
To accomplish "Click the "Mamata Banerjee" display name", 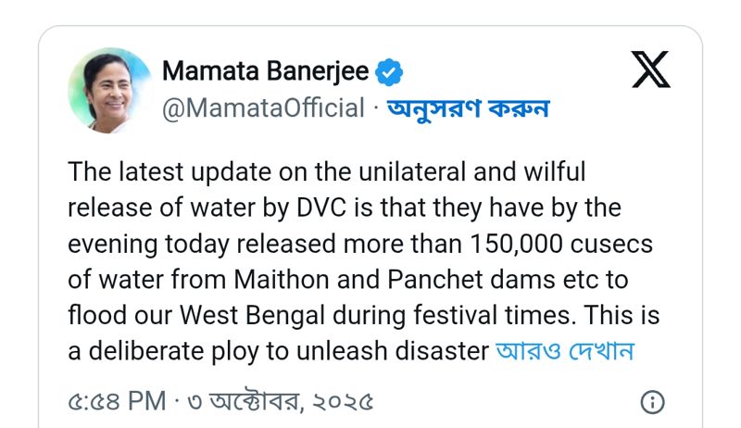I will tap(266, 71).
